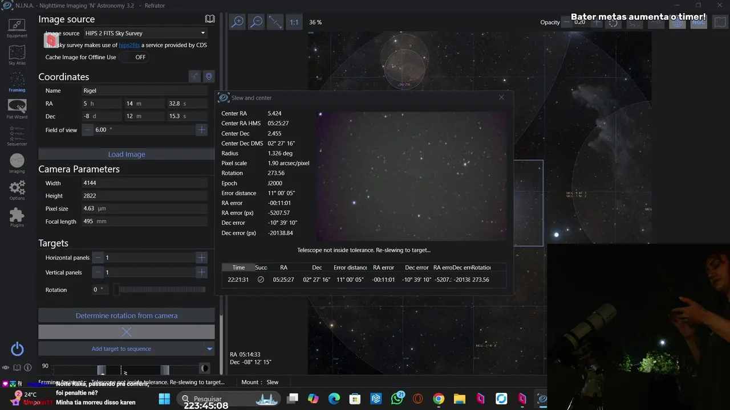Cancel the slew with the X button

127,331
